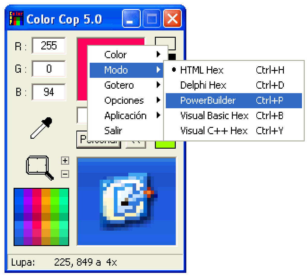The height and width of the screenshot is (278, 308).
Task: Click the zoom in plus button
Action: (65, 160)
